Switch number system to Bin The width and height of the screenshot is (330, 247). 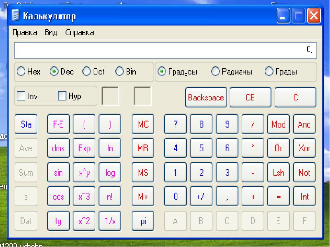click(120, 72)
